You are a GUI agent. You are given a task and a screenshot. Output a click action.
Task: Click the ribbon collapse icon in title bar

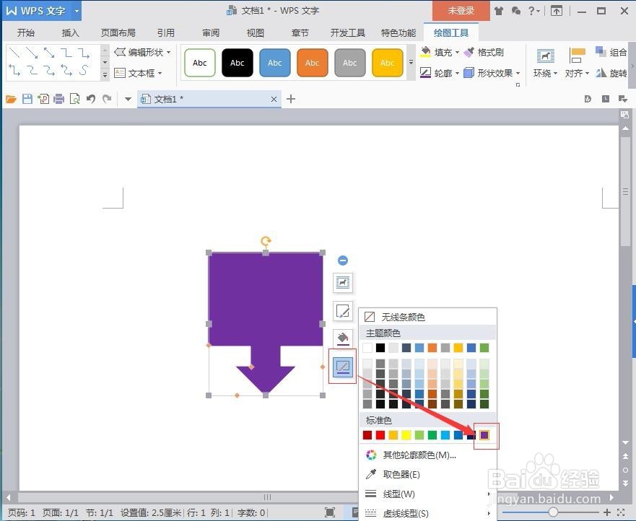coord(557,11)
